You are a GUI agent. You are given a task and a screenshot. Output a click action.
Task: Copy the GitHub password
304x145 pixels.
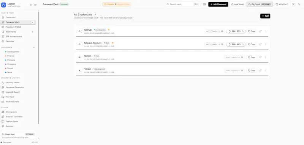252,31
